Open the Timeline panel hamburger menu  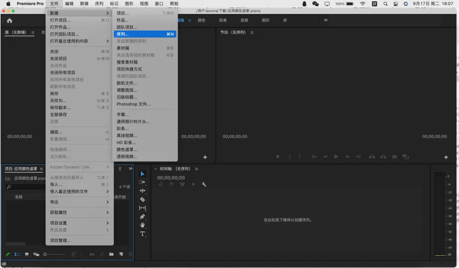197,169
